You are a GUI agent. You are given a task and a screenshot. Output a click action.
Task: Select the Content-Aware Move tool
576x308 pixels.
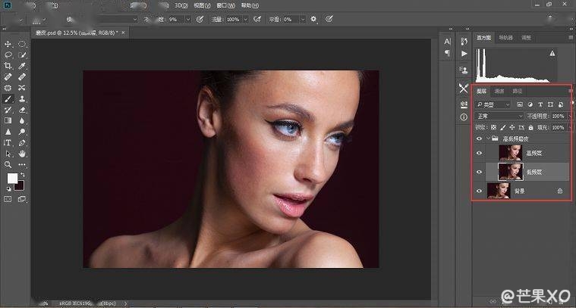(22, 88)
